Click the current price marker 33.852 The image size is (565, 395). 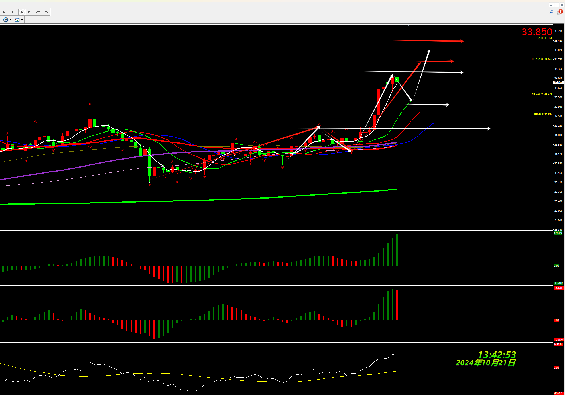(558, 82)
